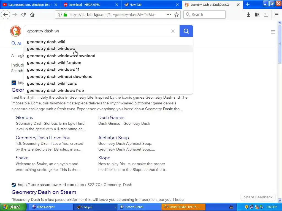282x211 pixels.
Task: Close the New Tab tab
Action: pos(177,5)
